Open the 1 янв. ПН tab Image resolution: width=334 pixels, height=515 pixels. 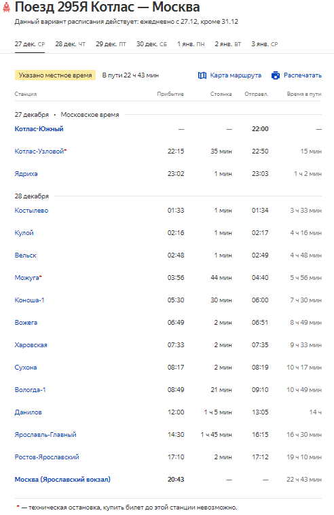[191, 44]
